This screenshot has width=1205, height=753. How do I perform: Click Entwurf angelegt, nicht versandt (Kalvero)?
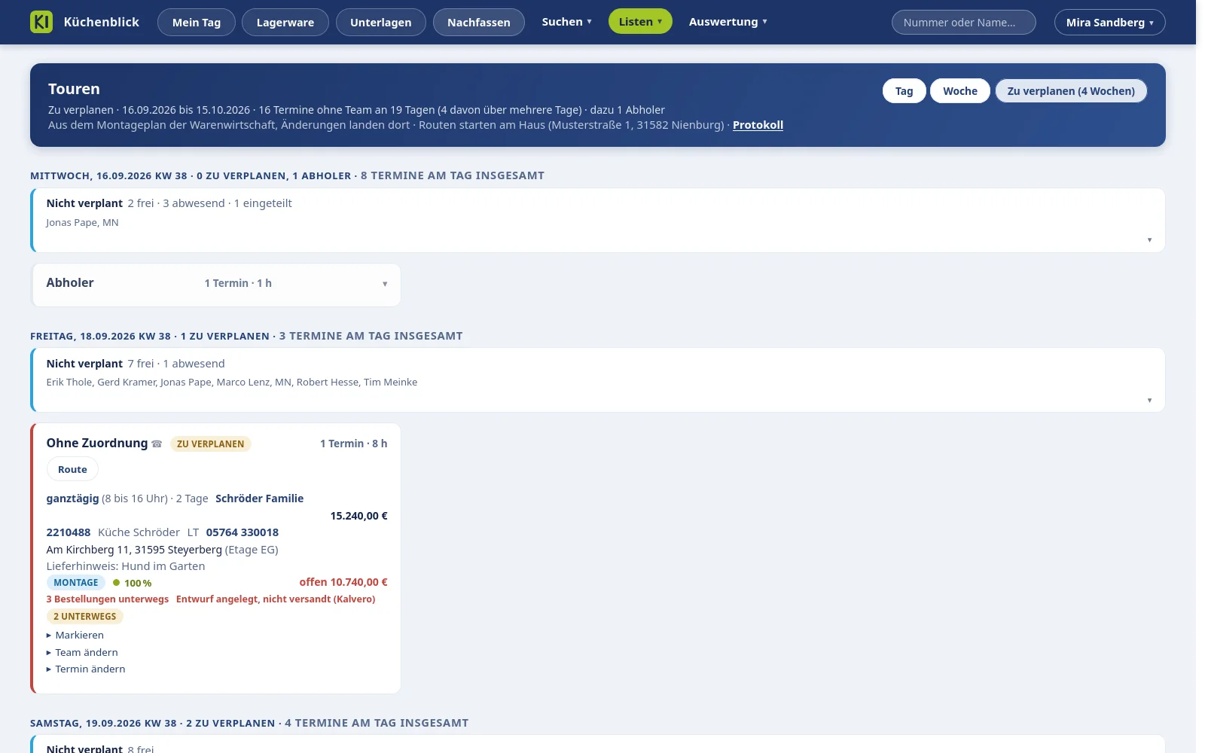[276, 599]
